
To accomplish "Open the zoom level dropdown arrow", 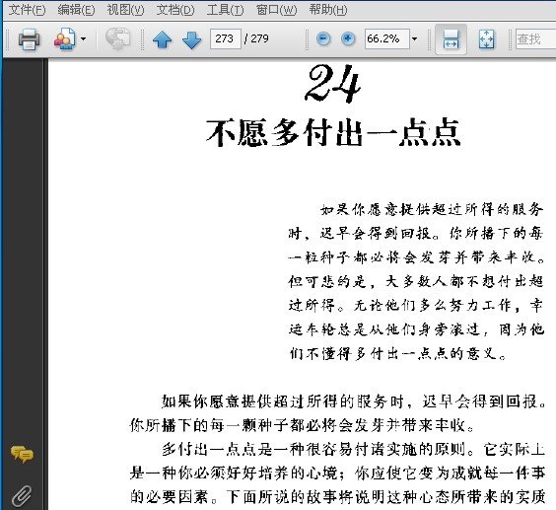I will coord(414,38).
